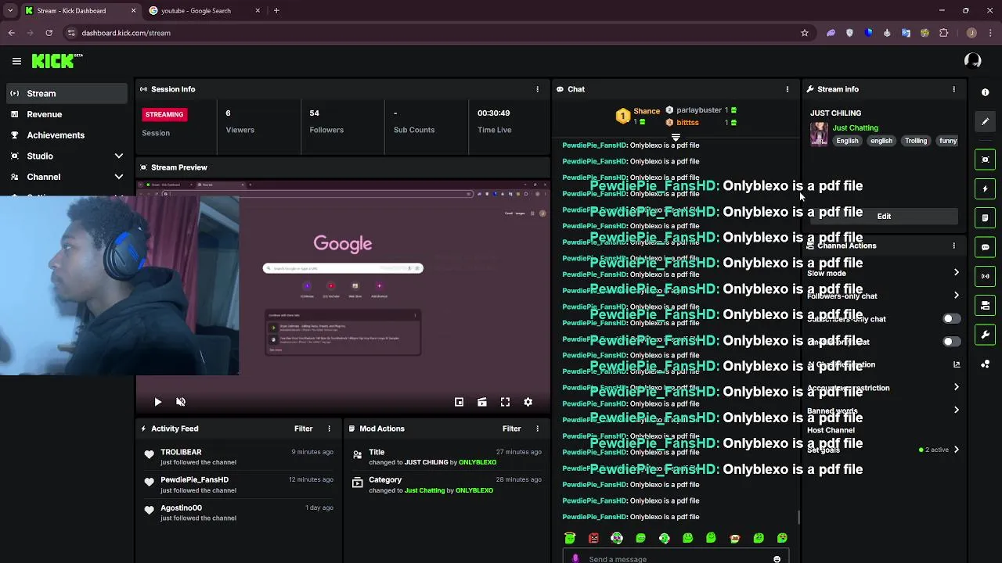Open Achievements in left sidebar
This screenshot has height=563, width=1002.
coord(67,135)
